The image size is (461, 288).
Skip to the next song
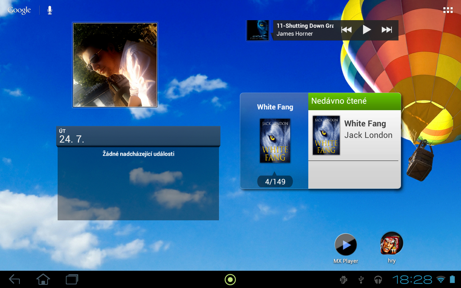pyautogui.click(x=387, y=29)
